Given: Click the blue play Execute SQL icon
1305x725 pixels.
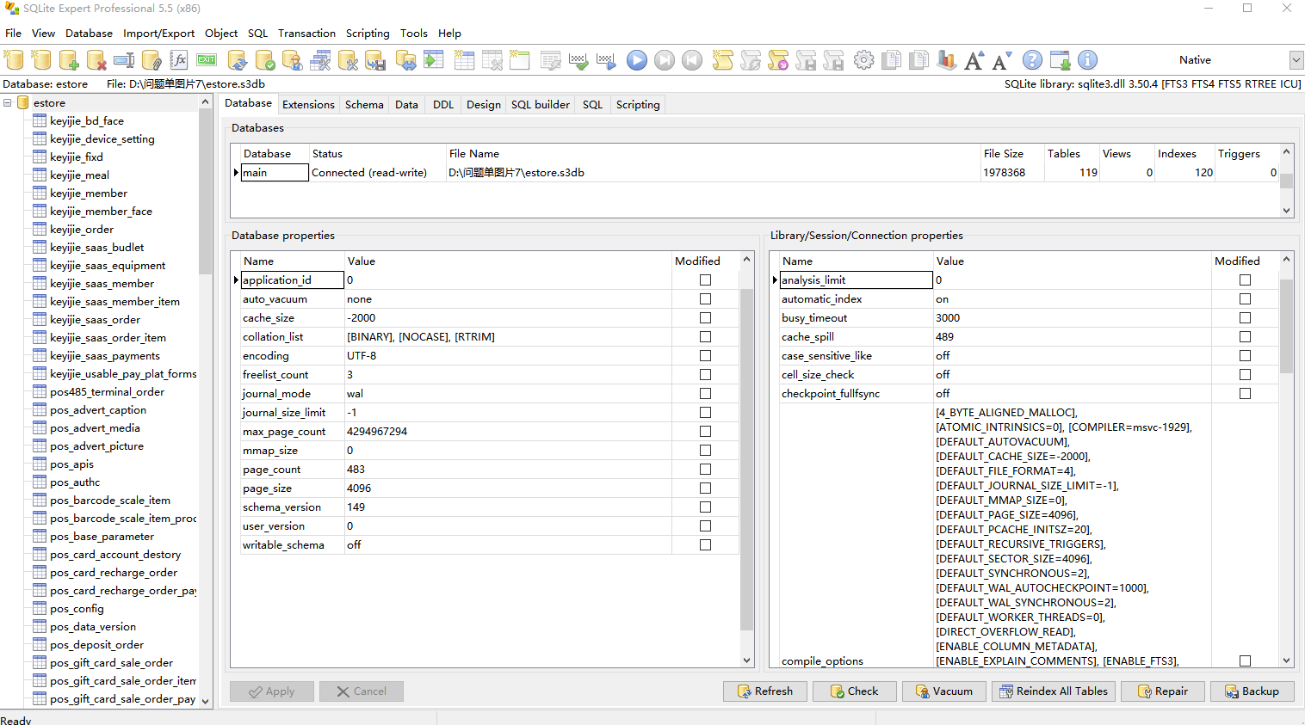Looking at the screenshot, I should point(637,60).
